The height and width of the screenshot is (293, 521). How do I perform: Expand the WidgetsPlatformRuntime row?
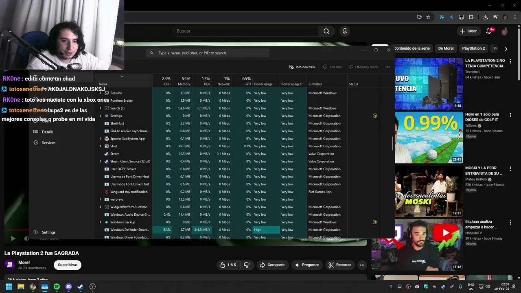101,207
